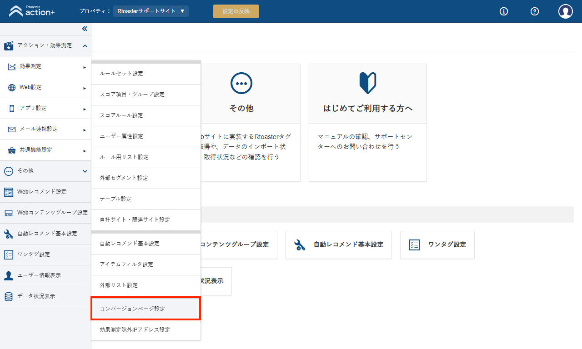Click the Rtoaster action+ logo

coord(32,11)
